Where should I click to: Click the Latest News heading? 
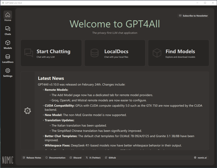click(x=51, y=78)
